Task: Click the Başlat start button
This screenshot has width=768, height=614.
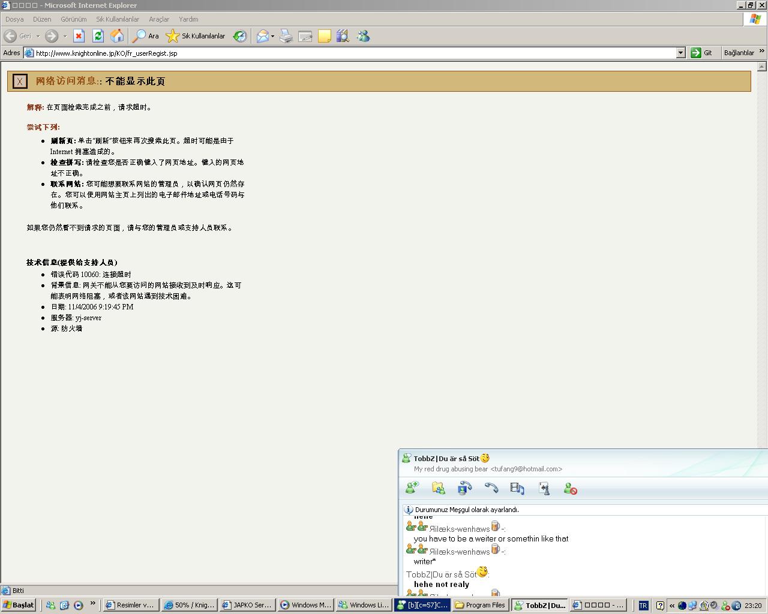Action: click(19, 605)
